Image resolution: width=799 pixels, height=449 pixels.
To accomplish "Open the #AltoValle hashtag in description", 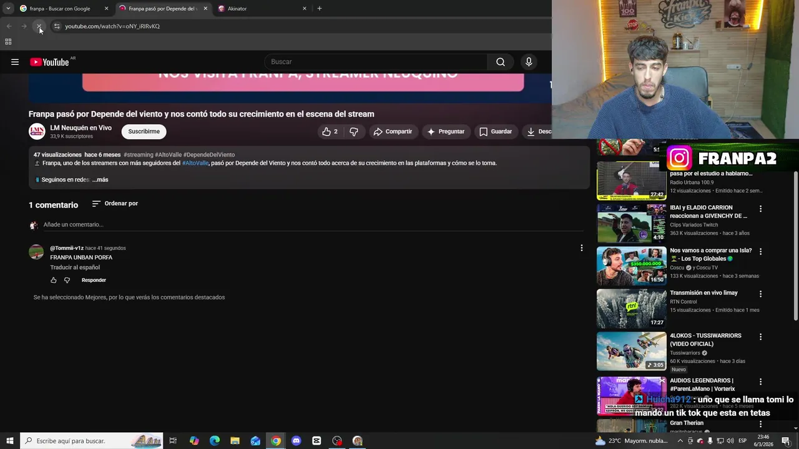I will point(195,163).
